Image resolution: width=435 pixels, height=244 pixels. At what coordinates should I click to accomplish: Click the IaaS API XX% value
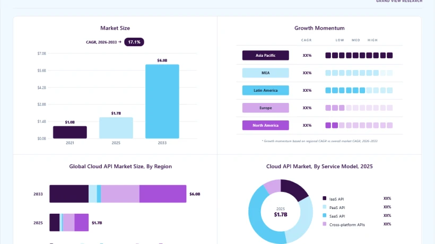pyautogui.click(x=387, y=198)
